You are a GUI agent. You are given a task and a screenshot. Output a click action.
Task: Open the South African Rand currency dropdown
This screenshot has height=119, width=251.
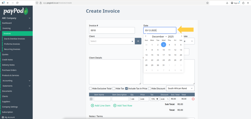(x=180, y=88)
